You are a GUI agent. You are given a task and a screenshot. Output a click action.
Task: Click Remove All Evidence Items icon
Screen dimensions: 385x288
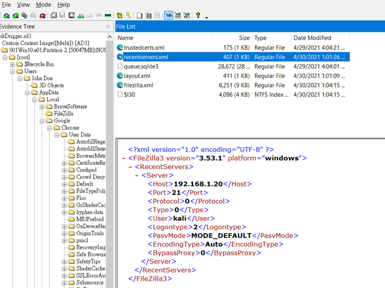(43, 16)
